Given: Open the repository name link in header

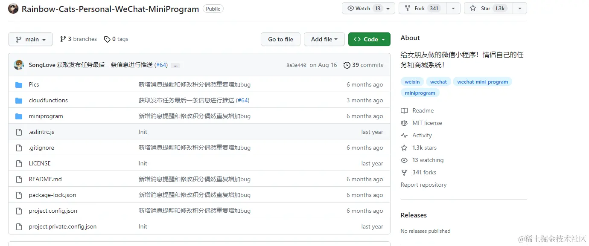Looking at the screenshot, I should pyautogui.click(x=110, y=9).
